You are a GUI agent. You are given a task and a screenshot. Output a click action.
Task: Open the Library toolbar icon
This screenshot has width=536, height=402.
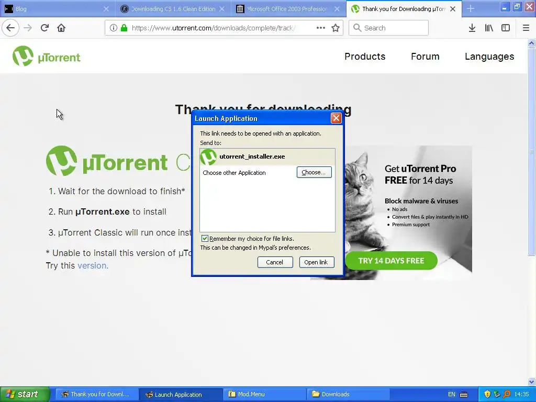coord(489,28)
